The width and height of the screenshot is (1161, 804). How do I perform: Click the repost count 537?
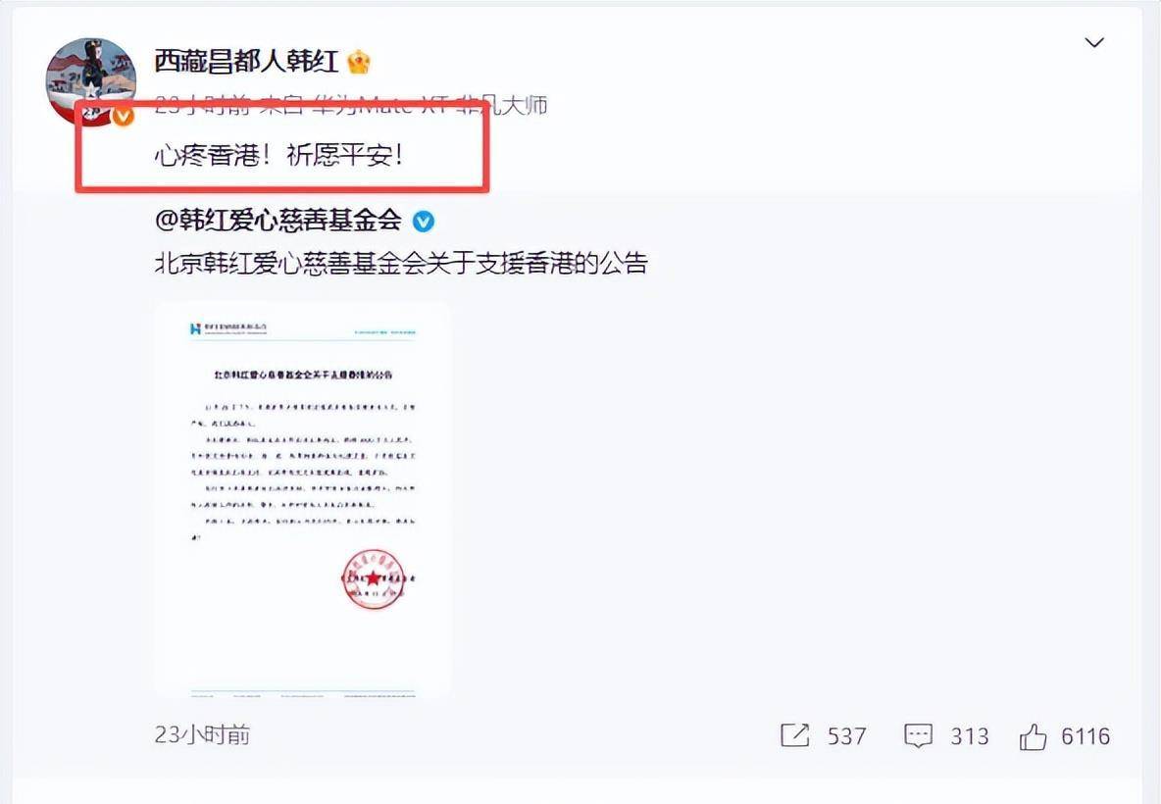[846, 736]
